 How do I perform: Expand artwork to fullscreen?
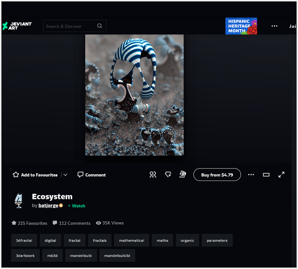pyautogui.click(x=281, y=175)
